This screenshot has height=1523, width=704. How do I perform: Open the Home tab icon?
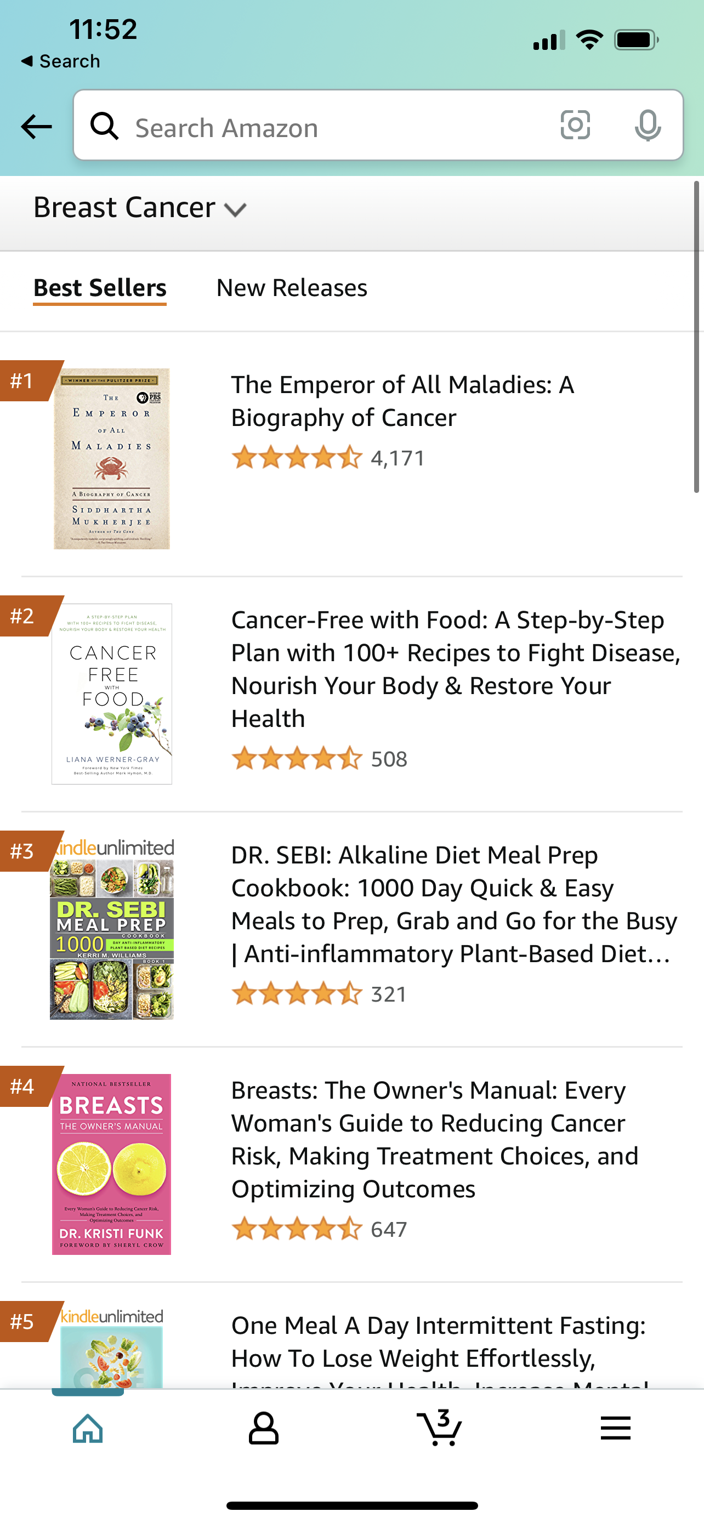[x=88, y=1428]
